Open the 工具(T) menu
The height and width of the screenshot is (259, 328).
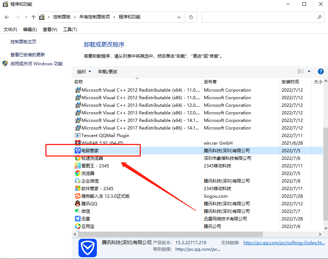(69, 29)
